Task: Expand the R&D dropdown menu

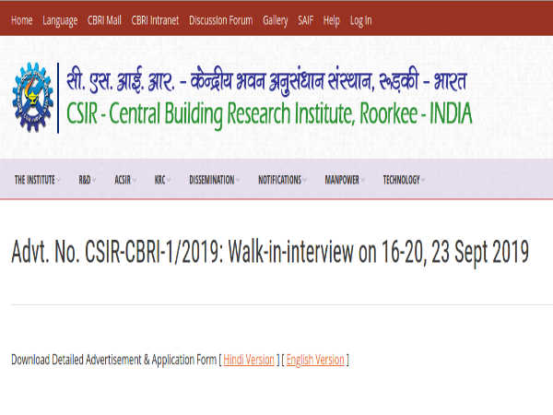Action: click(x=87, y=180)
